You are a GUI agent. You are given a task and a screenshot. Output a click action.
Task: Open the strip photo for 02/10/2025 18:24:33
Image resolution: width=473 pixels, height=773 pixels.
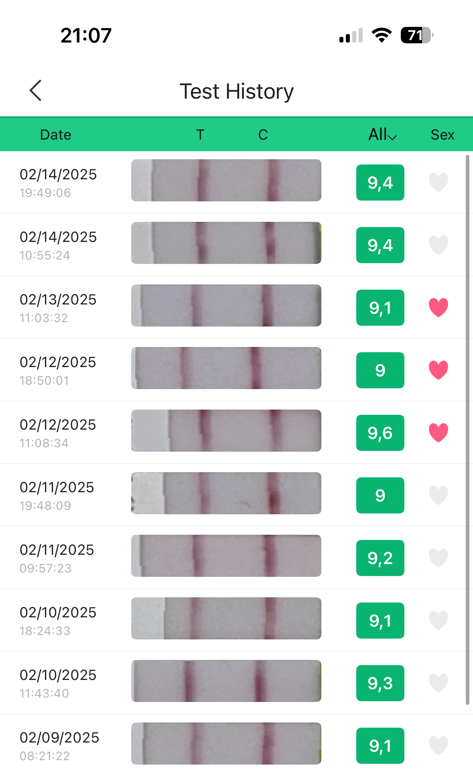(226, 619)
